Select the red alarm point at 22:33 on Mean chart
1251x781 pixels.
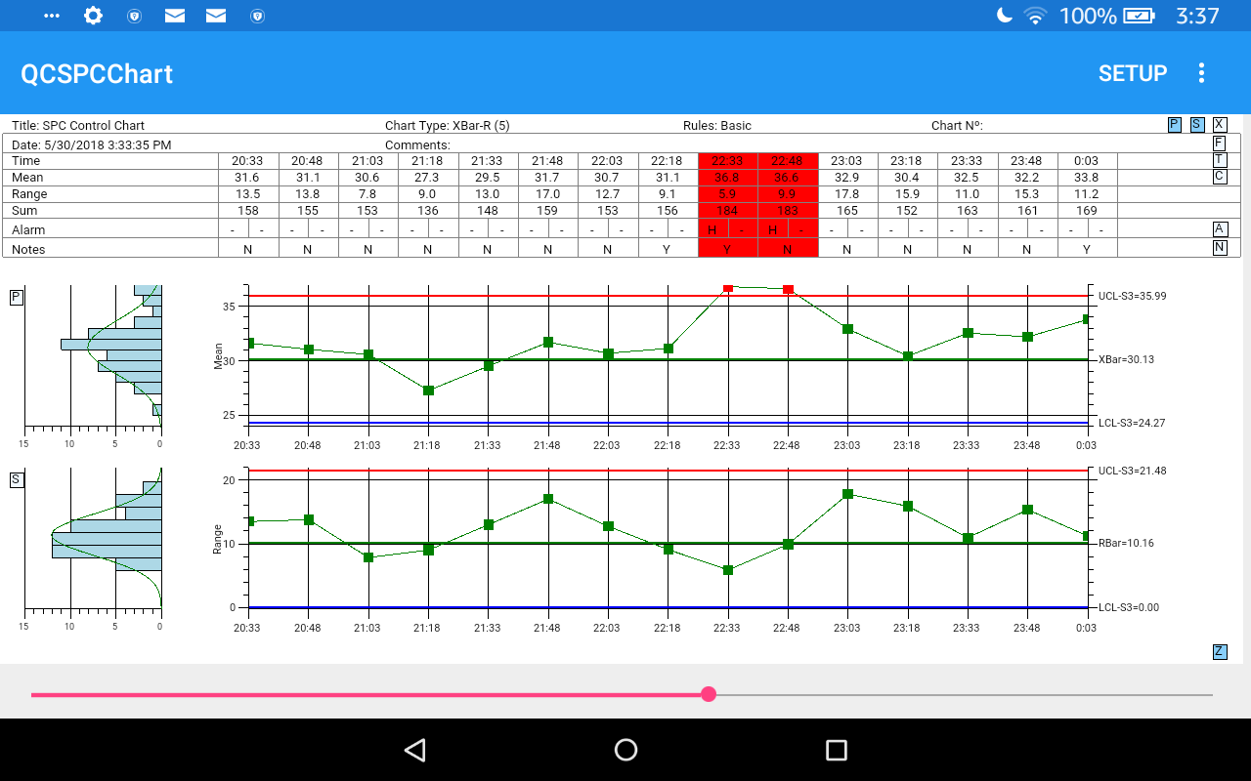point(727,289)
